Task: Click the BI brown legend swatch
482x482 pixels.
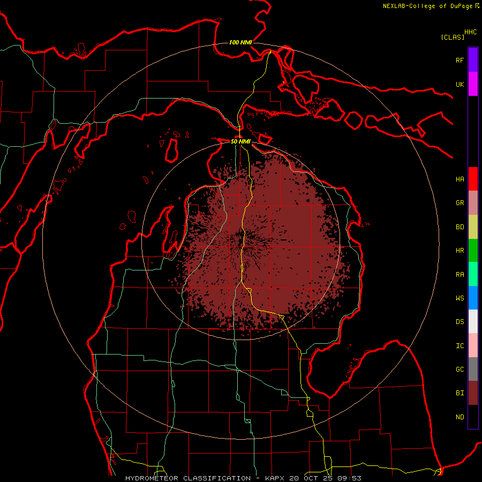Action: (x=473, y=393)
